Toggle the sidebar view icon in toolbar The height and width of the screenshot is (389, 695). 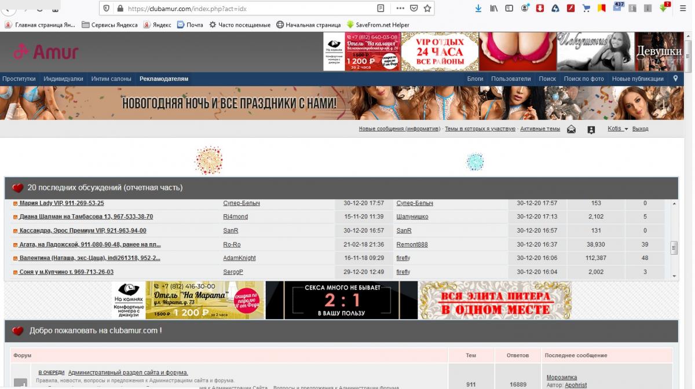click(x=509, y=9)
